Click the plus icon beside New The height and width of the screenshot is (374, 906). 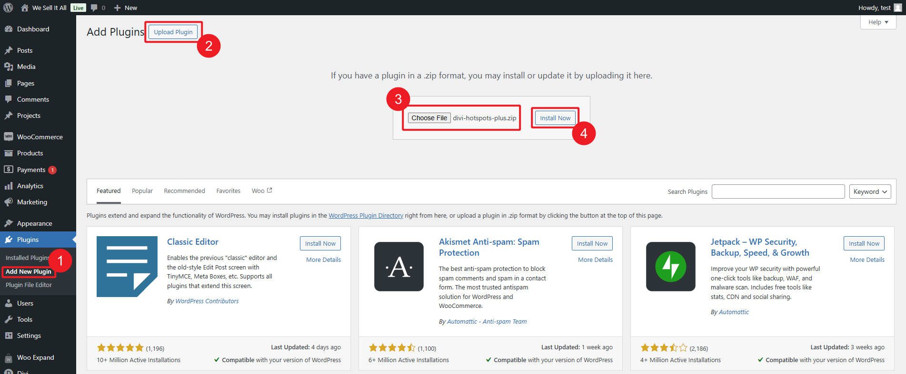[117, 8]
